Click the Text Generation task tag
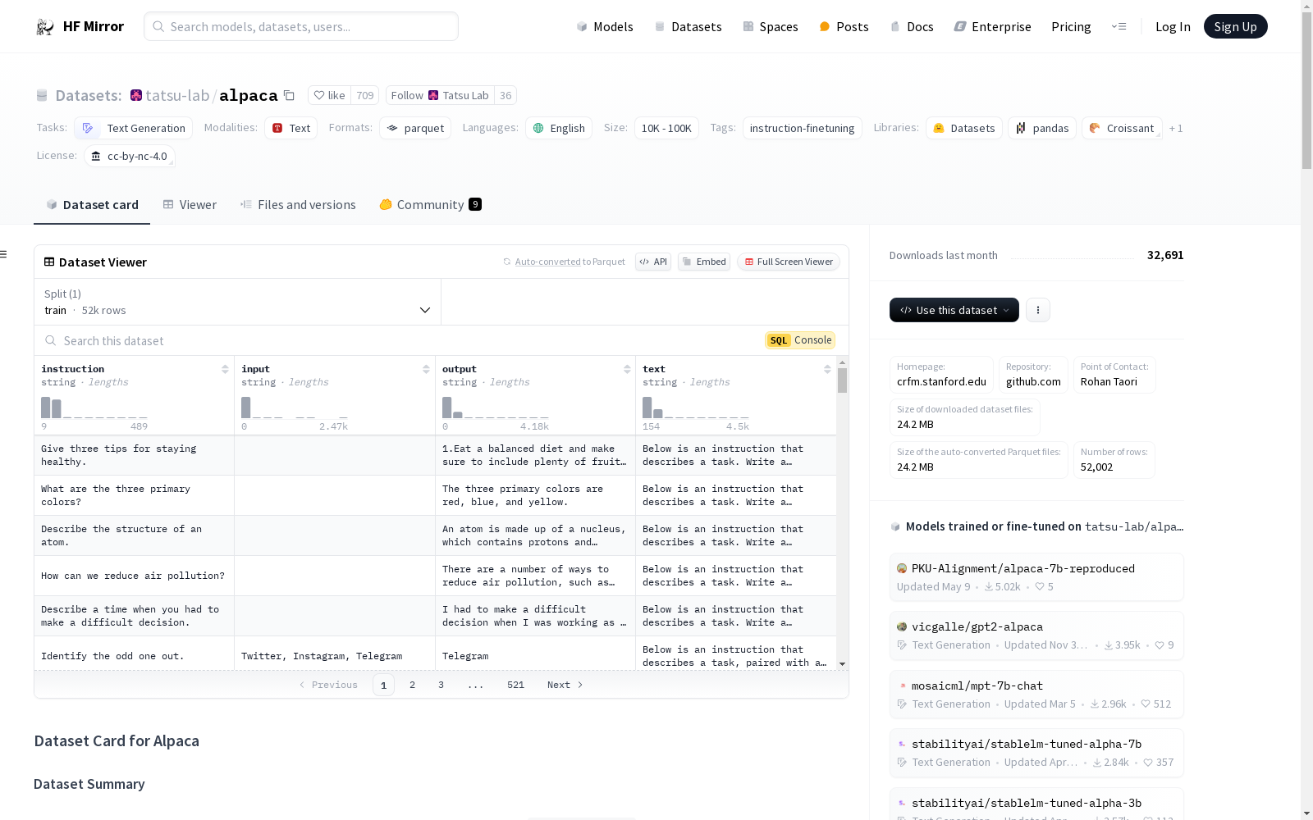 134,128
